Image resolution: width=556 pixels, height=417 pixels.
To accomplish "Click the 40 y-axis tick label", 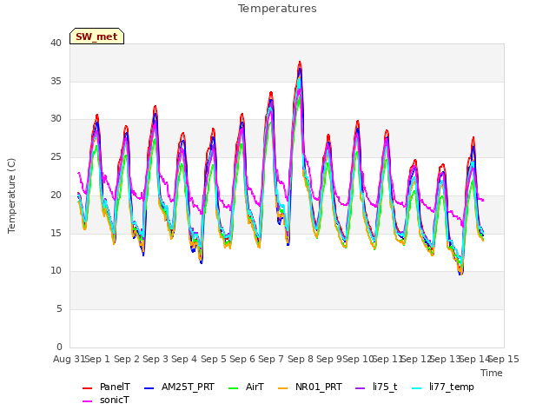I will (56, 43).
